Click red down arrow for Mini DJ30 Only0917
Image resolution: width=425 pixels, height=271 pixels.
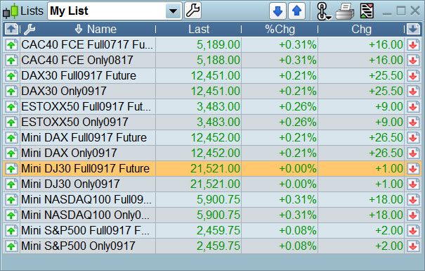click(413, 184)
